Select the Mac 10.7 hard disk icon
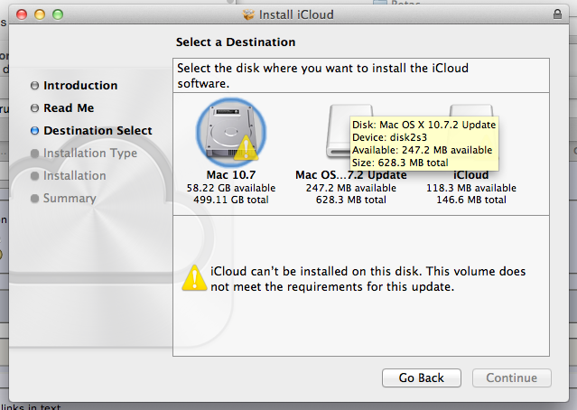This screenshot has width=577, height=410. tap(231, 134)
